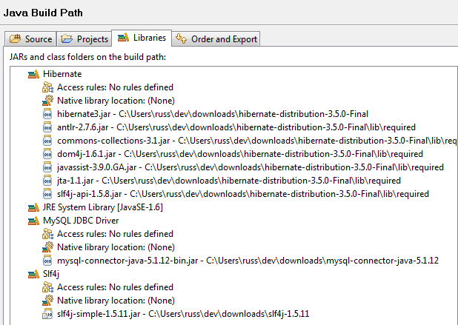Click the Slf4j library books icon
The image size is (458, 325).
(x=33, y=274)
